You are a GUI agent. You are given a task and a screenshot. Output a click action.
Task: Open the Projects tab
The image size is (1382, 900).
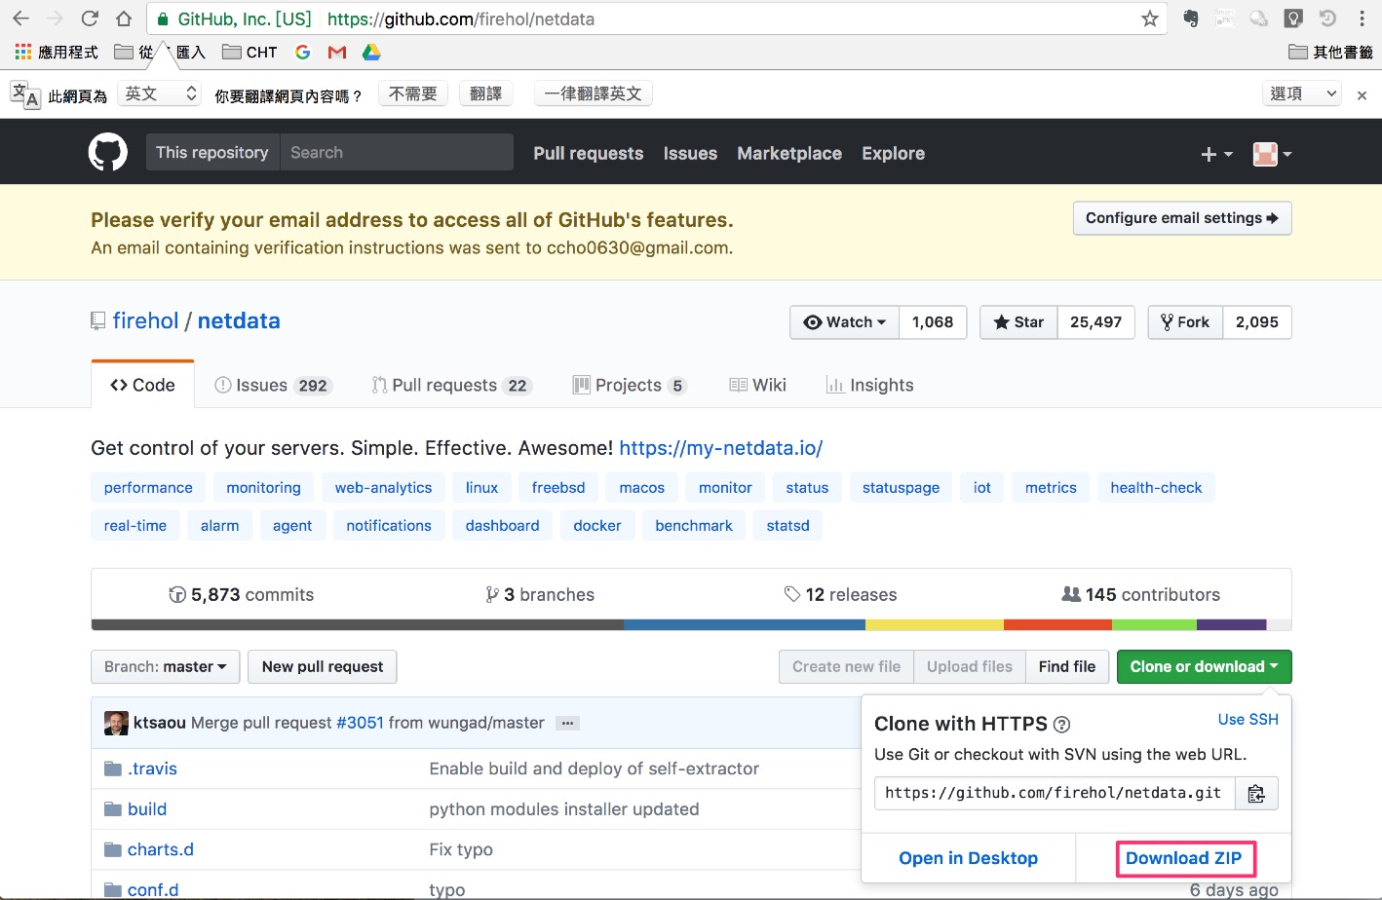tap(630, 385)
